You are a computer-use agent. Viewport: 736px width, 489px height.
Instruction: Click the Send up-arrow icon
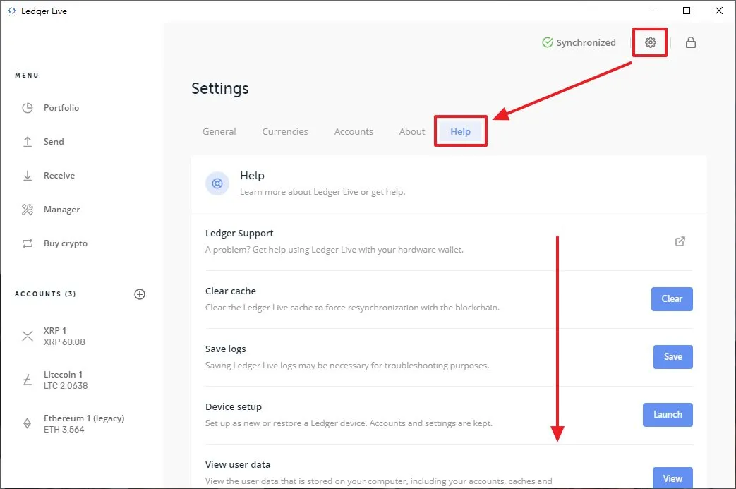[x=28, y=142]
